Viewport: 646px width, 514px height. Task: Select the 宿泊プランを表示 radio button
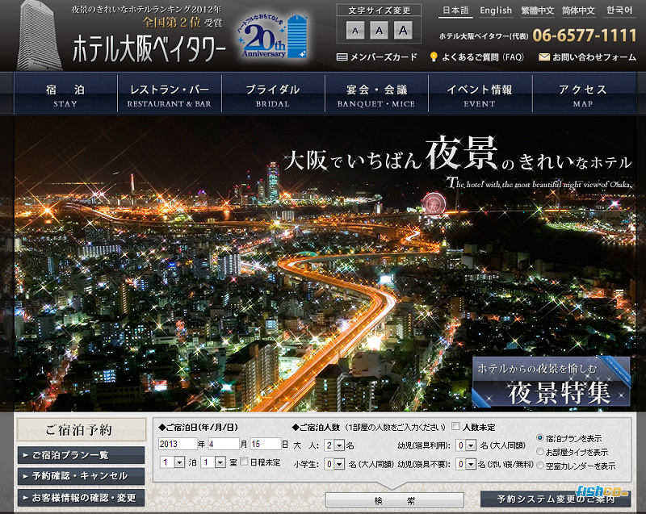click(x=539, y=438)
